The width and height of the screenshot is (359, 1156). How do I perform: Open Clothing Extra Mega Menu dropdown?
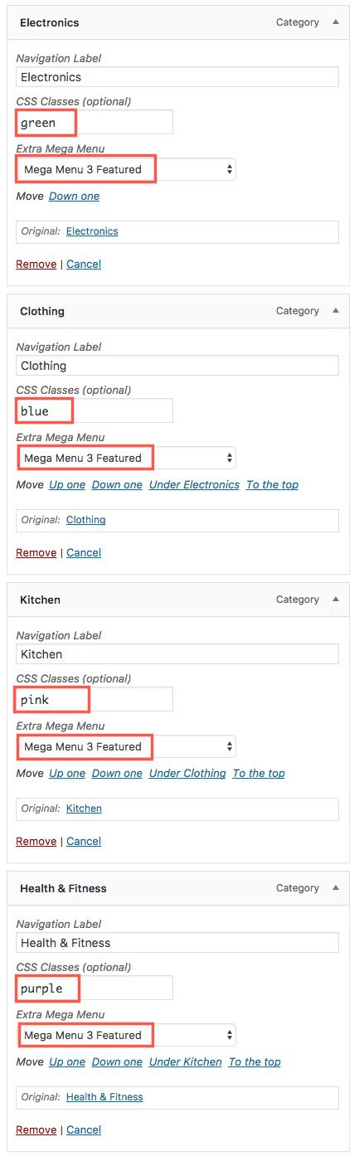[x=126, y=458]
